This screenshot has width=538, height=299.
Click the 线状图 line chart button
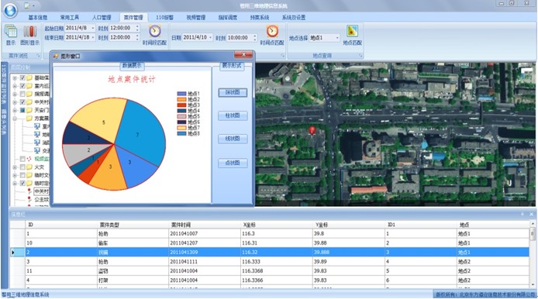pos(233,139)
